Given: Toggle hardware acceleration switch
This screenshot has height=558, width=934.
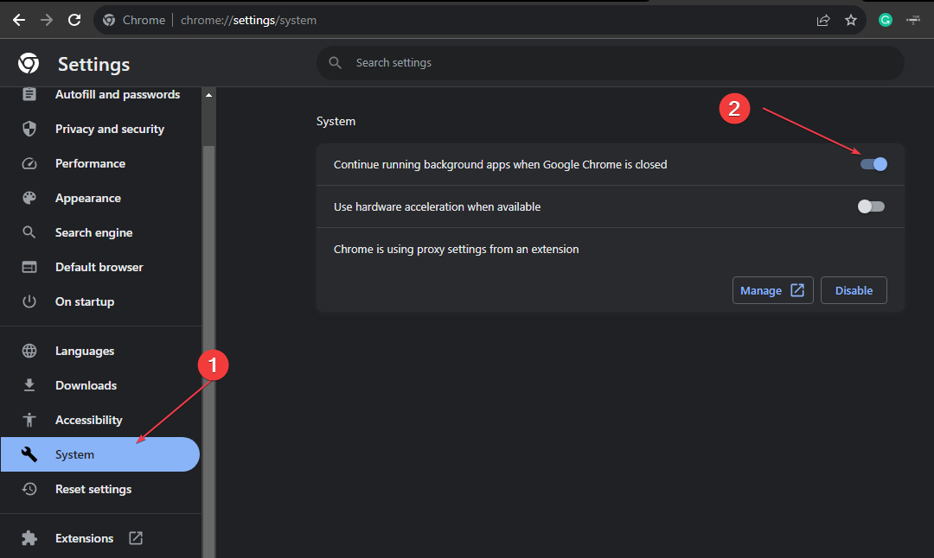Looking at the screenshot, I should click(x=872, y=206).
